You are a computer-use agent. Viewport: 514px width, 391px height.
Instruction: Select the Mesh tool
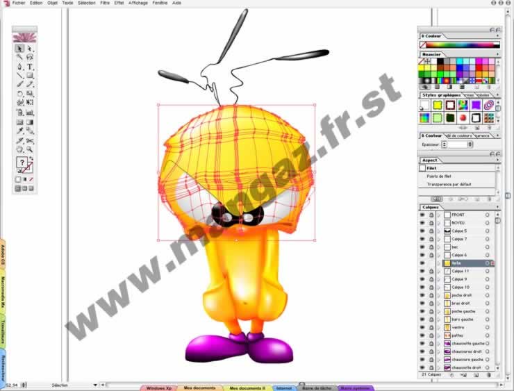click(x=19, y=122)
